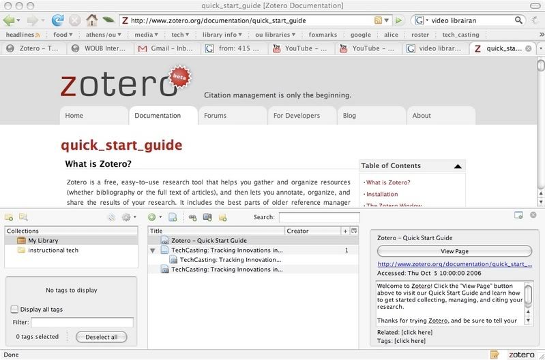This screenshot has width=545, height=360.
Task: Click the green New Item plus icon
Action: (x=151, y=217)
